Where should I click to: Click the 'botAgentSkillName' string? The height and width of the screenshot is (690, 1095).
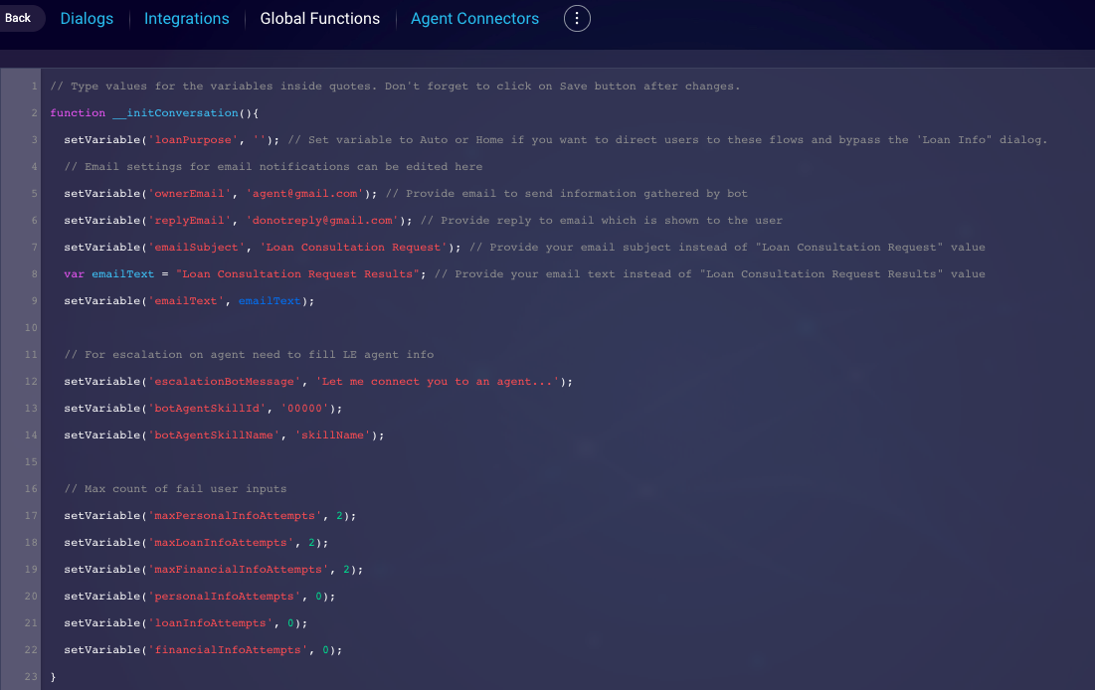coord(214,435)
